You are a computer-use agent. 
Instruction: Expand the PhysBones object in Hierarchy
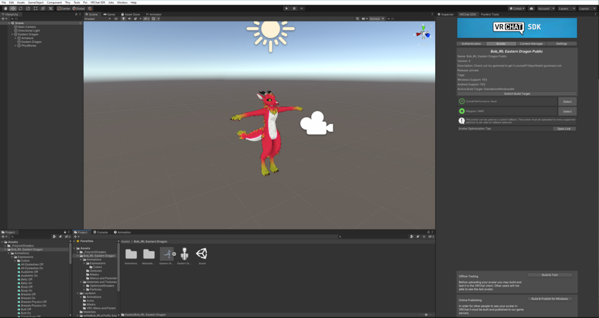pyautogui.click(x=15, y=46)
